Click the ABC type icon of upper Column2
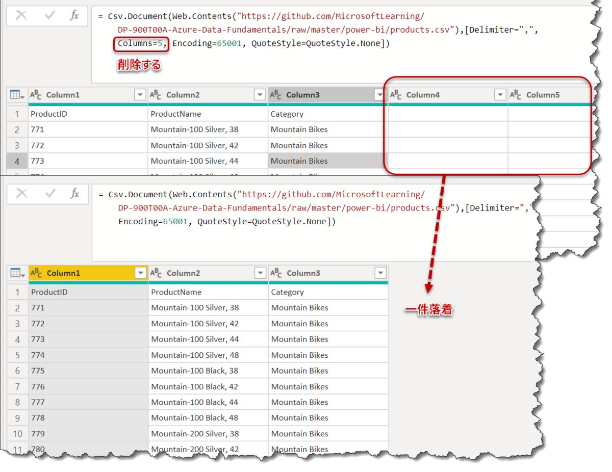 [x=156, y=95]
